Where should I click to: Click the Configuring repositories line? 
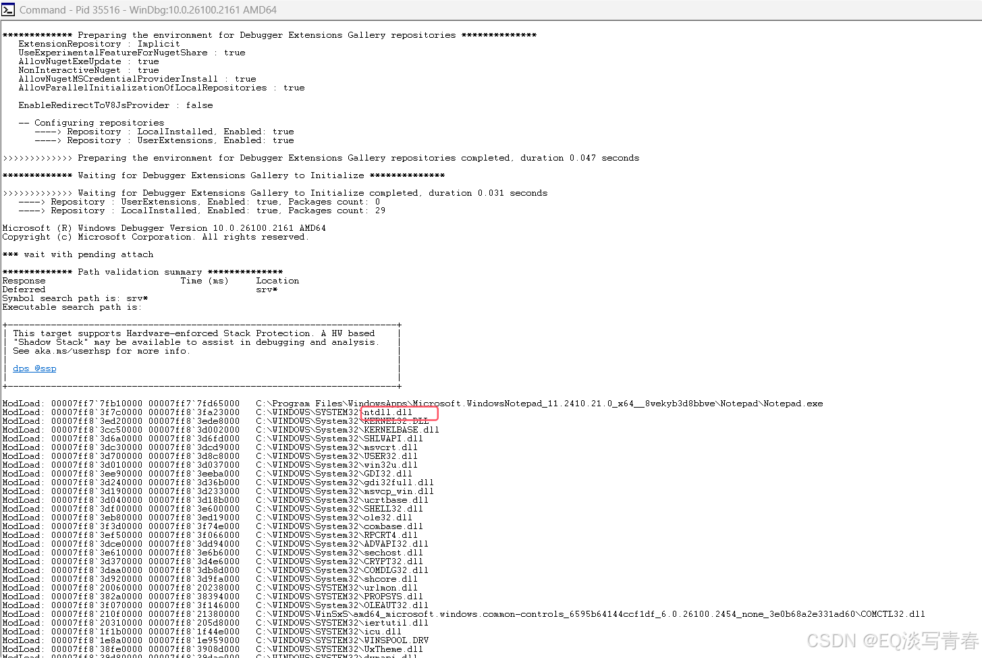[x=91, y=123]
